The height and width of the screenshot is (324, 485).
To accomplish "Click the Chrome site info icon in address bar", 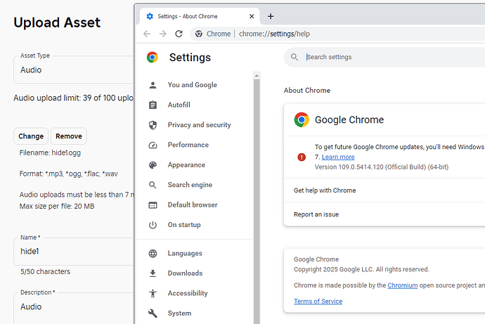I will [199, 34].
